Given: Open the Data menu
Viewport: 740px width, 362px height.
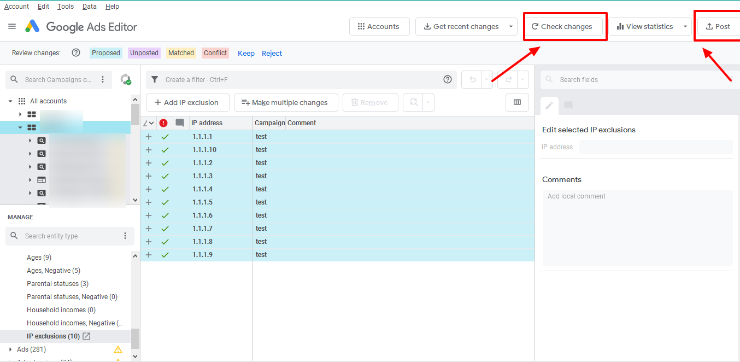Looking at the screenshot, I should pyautogui.click(x=90, y=7).
